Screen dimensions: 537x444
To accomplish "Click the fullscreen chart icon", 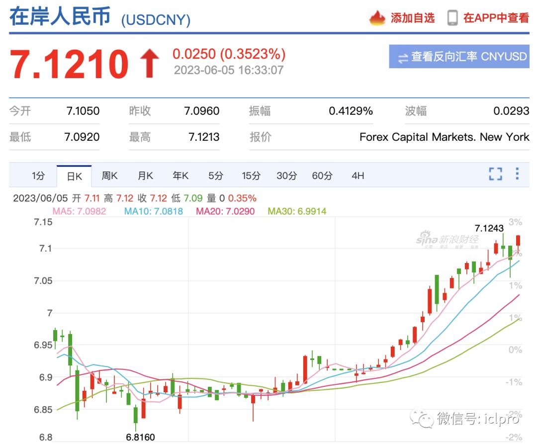I will click(496, 174).
